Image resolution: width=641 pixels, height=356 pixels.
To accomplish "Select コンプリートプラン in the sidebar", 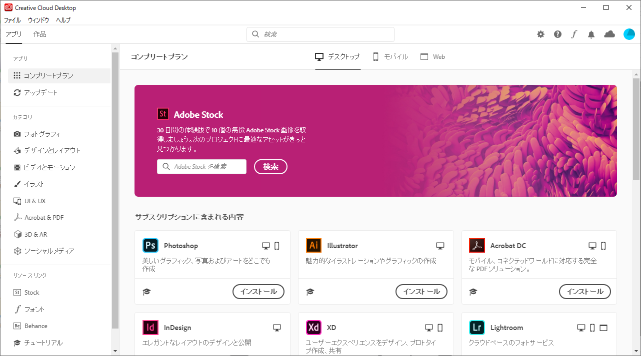I will coord(59,75).
